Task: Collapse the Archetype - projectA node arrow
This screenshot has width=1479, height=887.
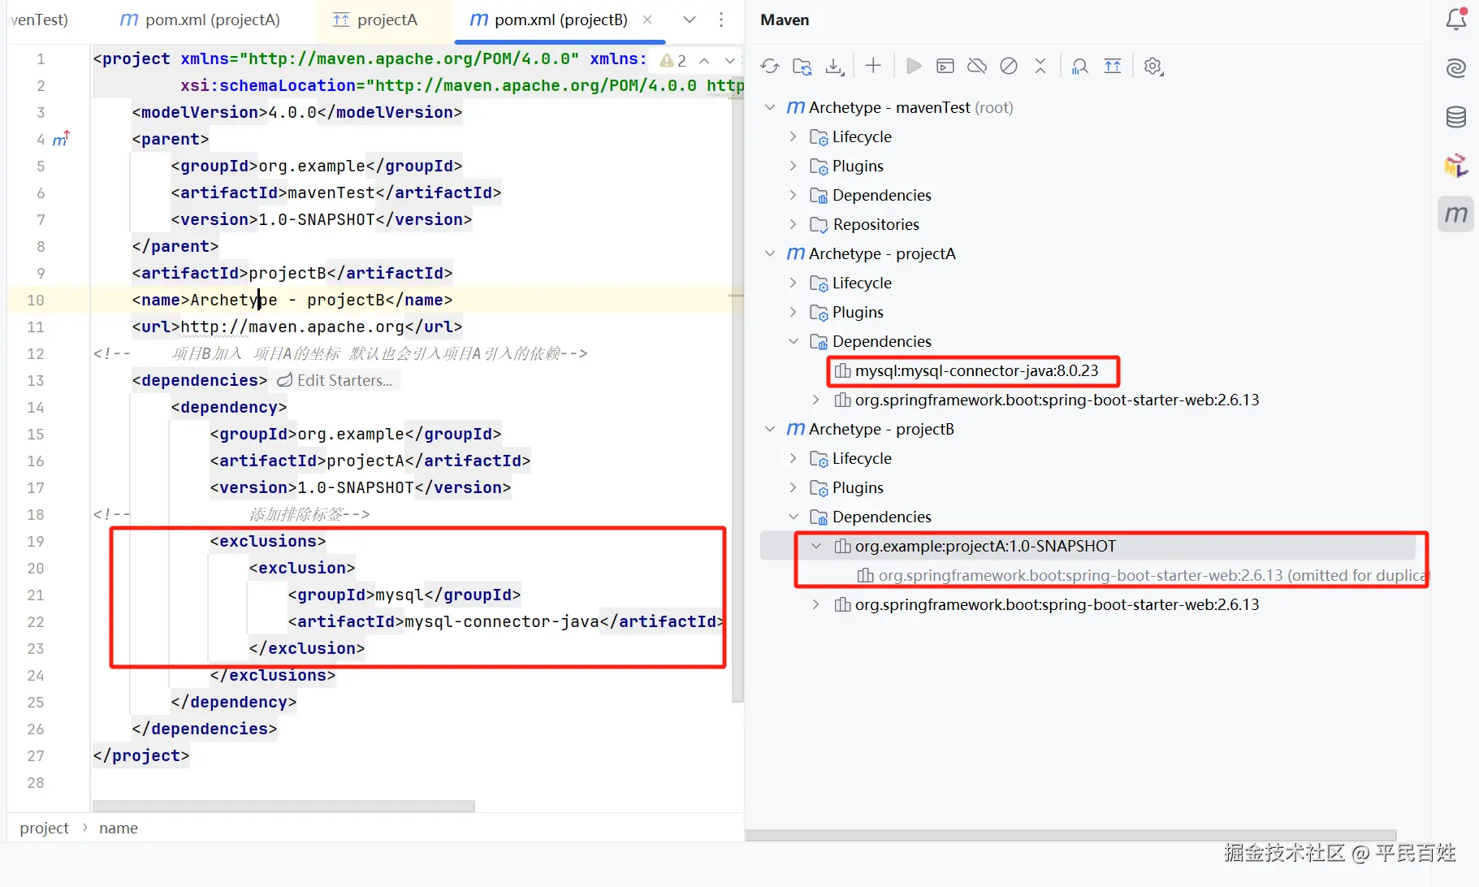Action: [x=770, y=253]
